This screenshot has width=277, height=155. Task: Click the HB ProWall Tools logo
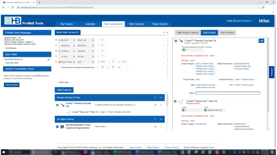tap(24, 21)
